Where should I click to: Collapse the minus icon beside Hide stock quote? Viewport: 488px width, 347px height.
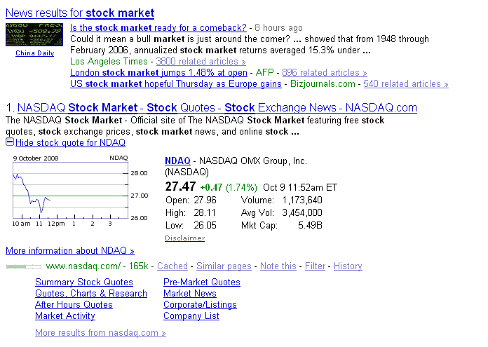point(9,142)
